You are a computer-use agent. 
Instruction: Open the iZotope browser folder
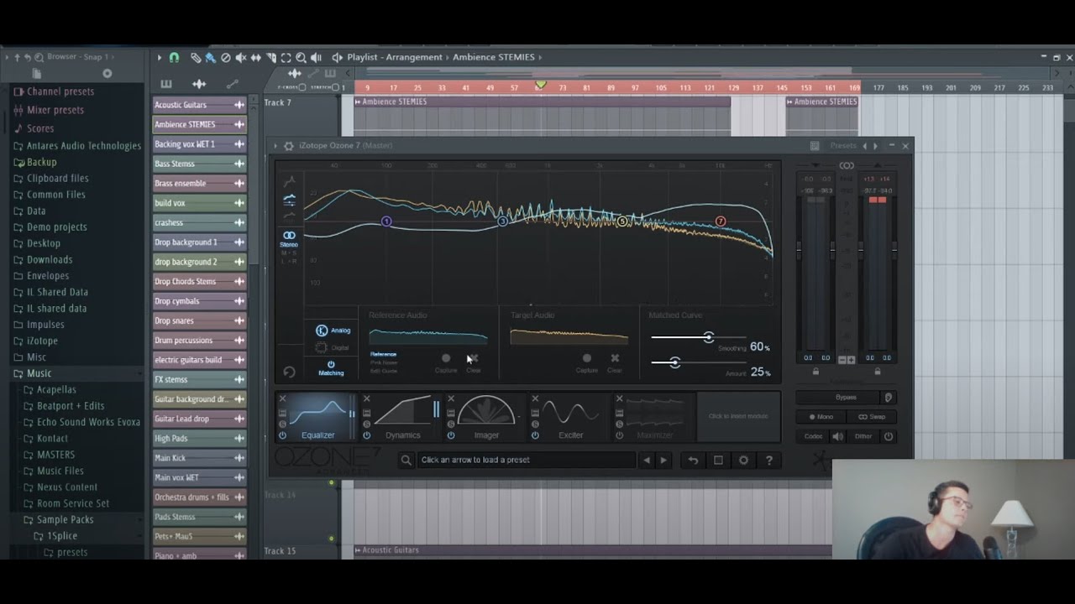pyautogui.click(x=42, y=341)
